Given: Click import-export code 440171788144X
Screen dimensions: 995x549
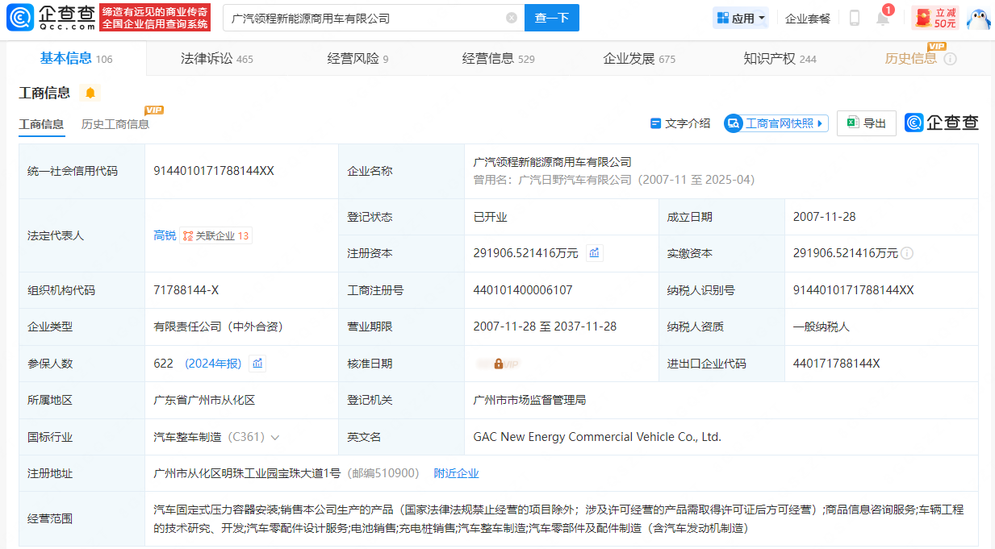Looking at the screenshot, I should (x=836, y=364).
